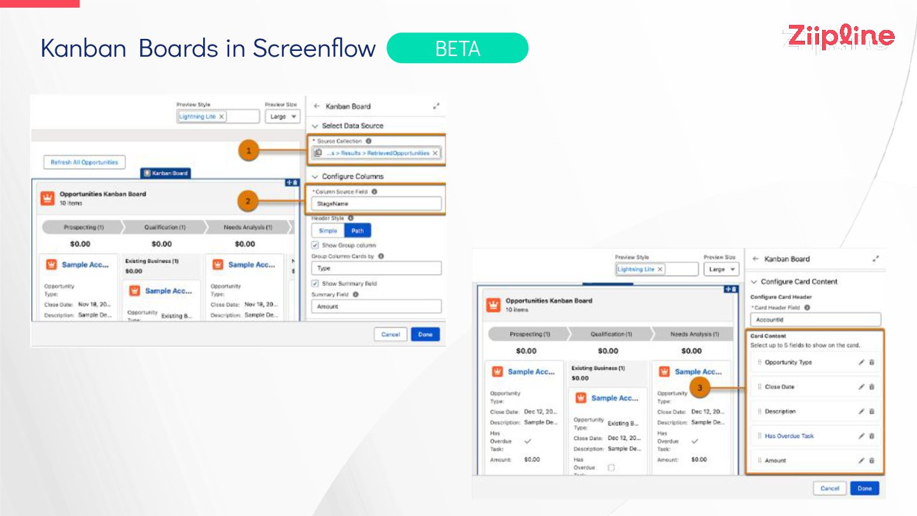Click the Has Overdue Task field row label

point(789,436)
